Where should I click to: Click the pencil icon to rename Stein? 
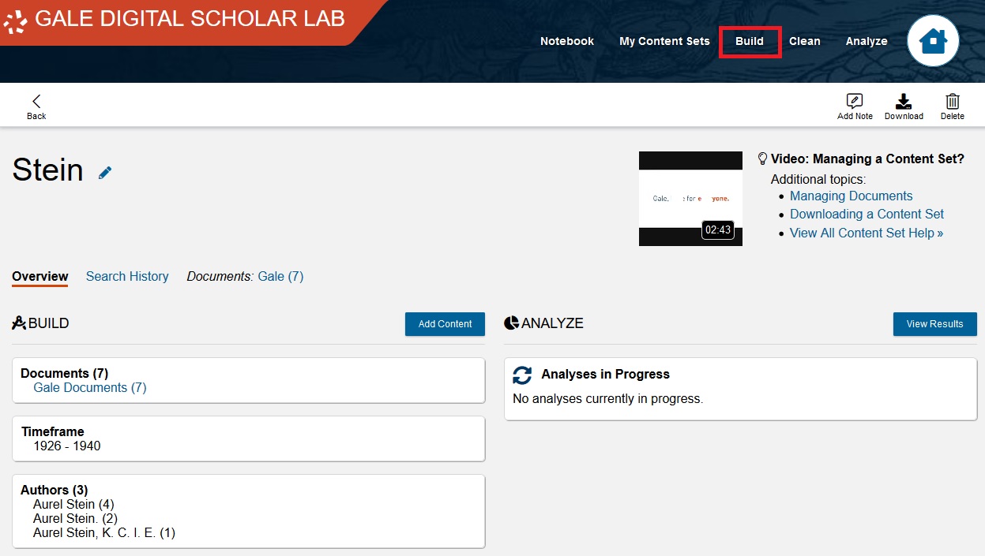click(105, 173)
